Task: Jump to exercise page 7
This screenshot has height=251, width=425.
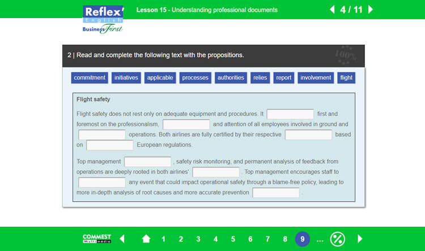Action: [x=267, y=239]
